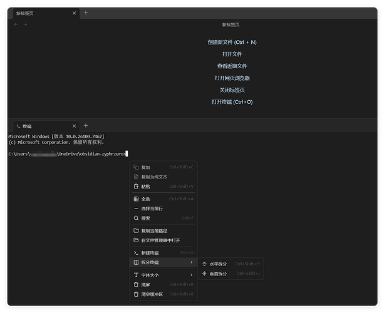384x313 pixels.
Task: Click the vertical split icon in submenu
Action: [204, 274]
